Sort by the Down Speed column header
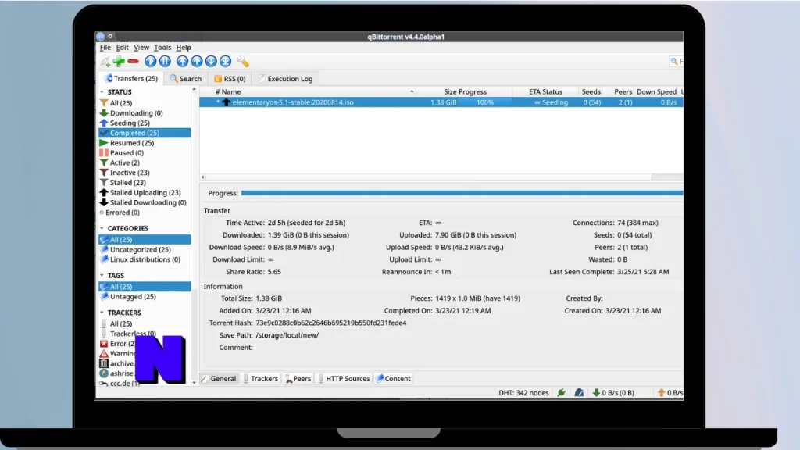Viewport: 800px width, 450px height. click(x=656, y=92)
